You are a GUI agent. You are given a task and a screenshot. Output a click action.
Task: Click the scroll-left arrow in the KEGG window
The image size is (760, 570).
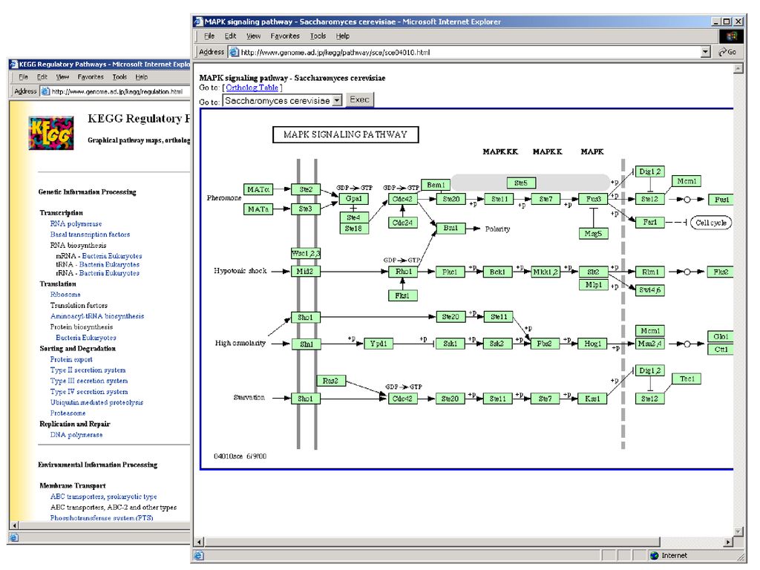click(x=14, y=525)
